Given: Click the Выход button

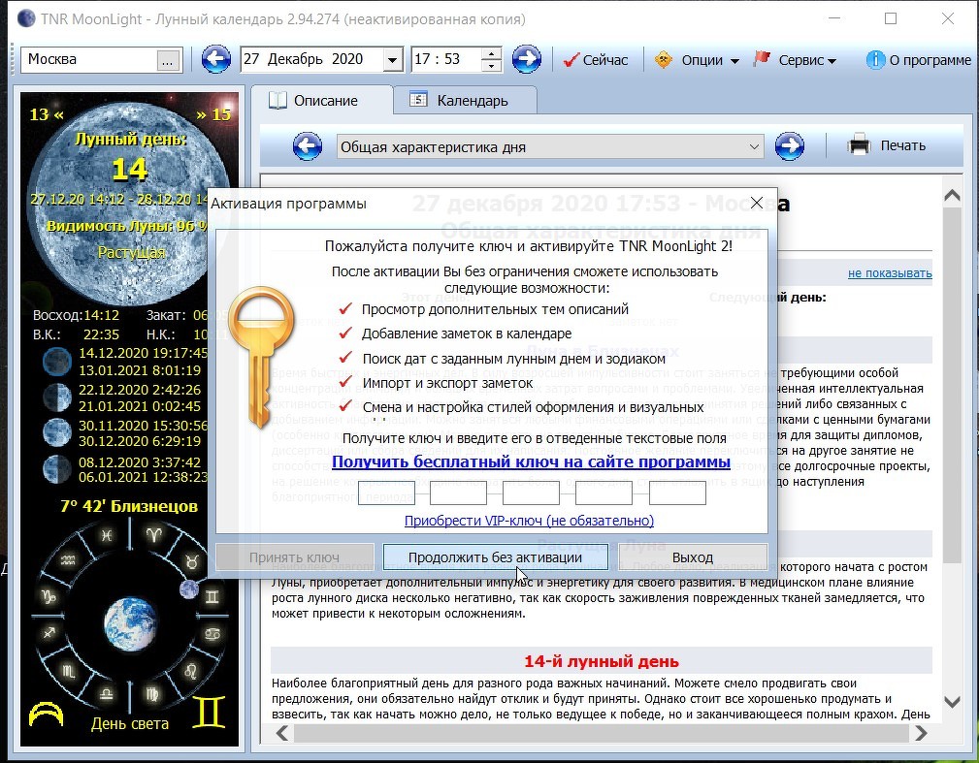Looking at the screenshot, I should (x=693, y=557).
